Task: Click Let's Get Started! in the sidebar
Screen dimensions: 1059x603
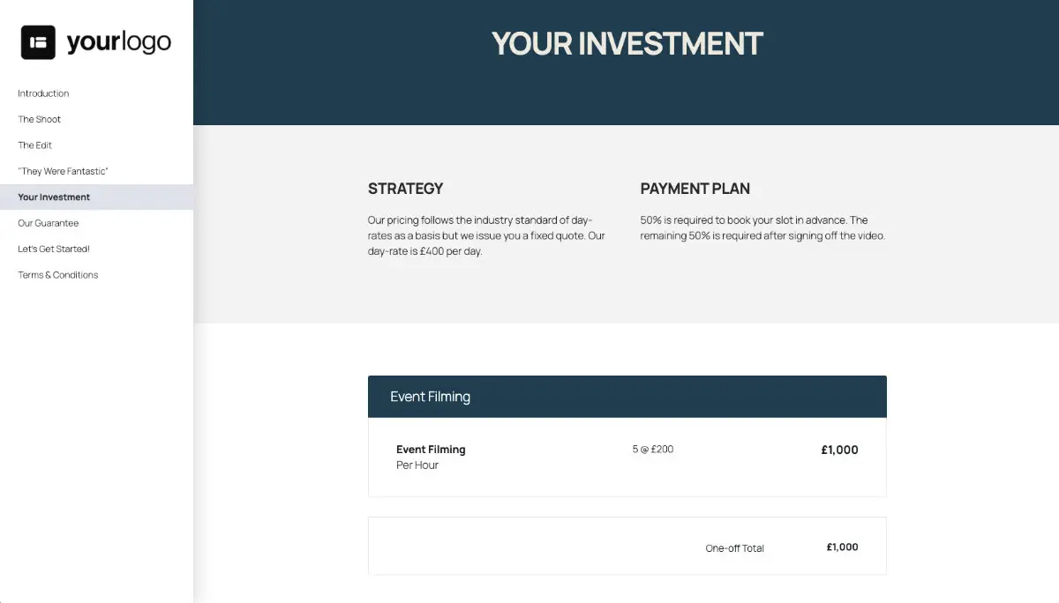Action: pos(52,249)
